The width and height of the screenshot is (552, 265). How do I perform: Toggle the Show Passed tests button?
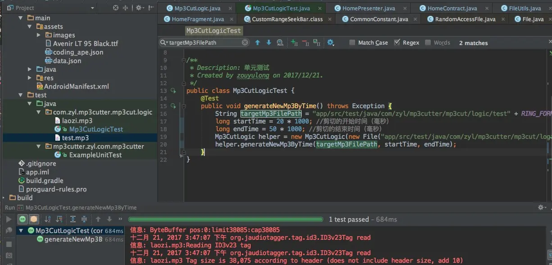coord(23,219)
